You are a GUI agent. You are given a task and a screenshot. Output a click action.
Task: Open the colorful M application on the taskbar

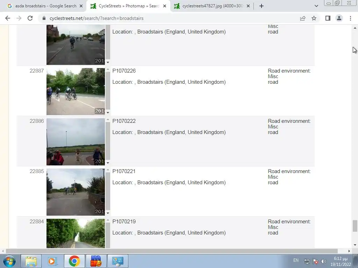pos(96,261)
